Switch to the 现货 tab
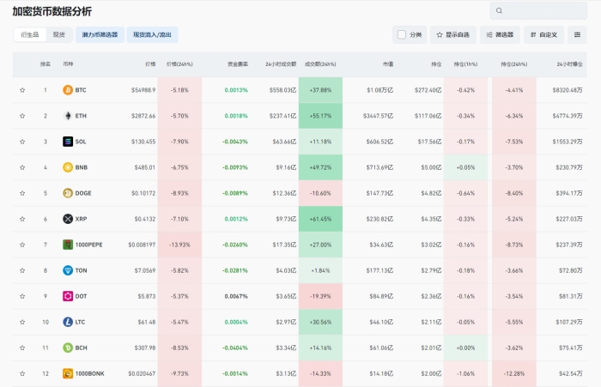 (58, 35)
